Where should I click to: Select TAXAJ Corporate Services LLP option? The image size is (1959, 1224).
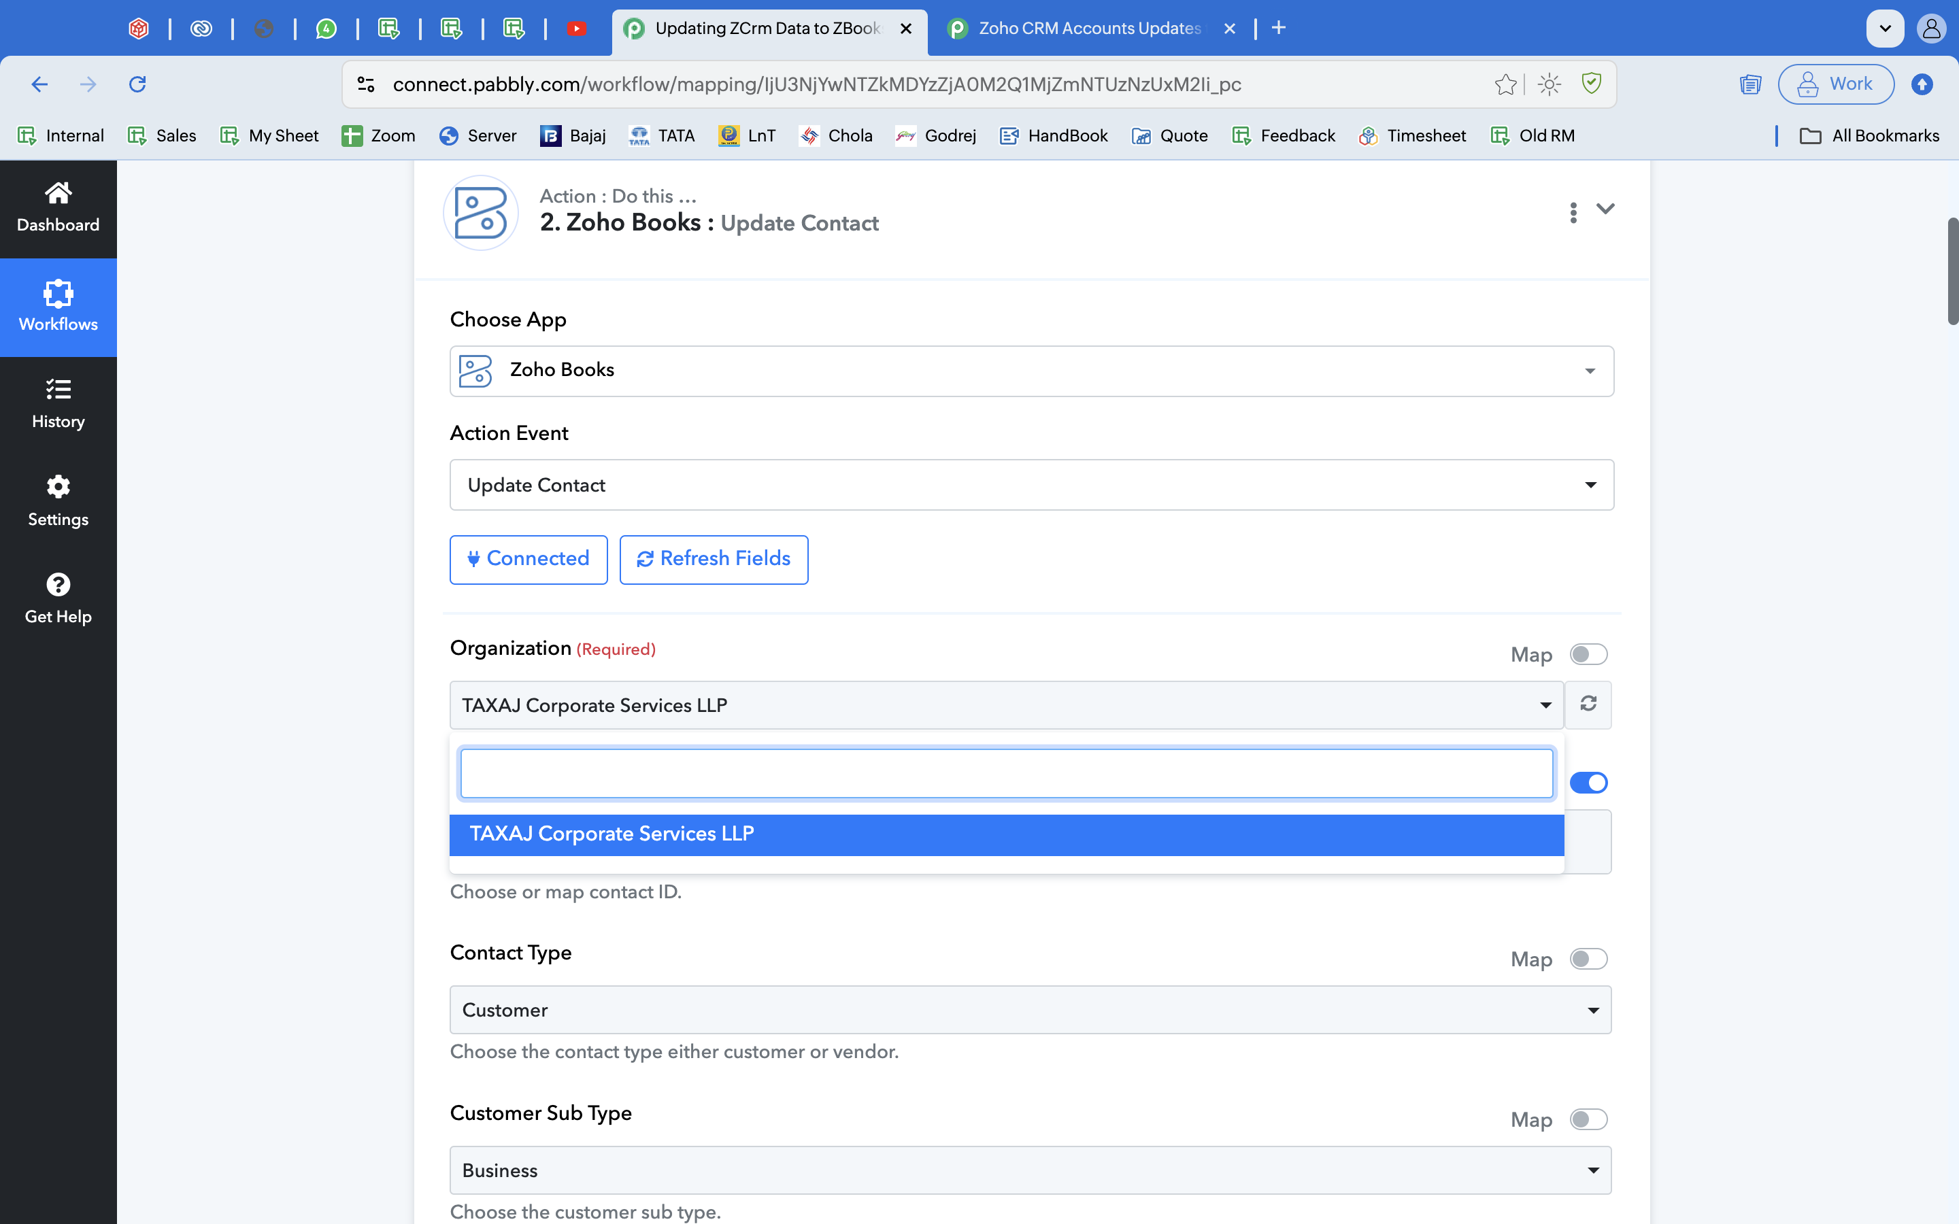[1006, 834]
